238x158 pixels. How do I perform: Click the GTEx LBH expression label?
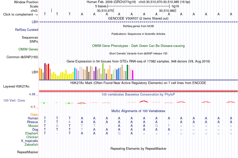(35, 72)
